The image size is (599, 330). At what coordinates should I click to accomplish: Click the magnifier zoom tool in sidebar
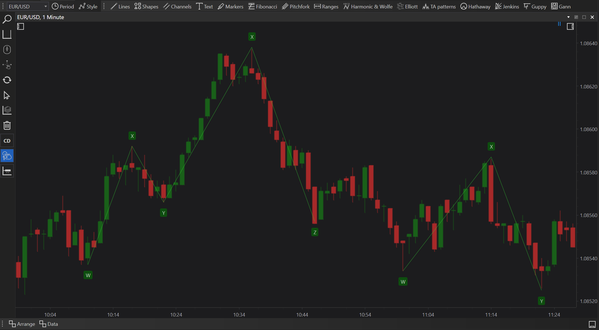click(7, 19)
